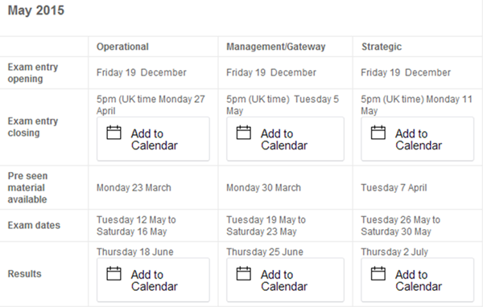Click the Pre seen material available label
This screenshot has height=307, width=483.
[x=27, y=187]
